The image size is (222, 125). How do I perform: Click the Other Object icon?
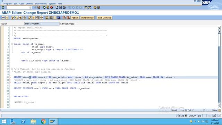[20, 18]
